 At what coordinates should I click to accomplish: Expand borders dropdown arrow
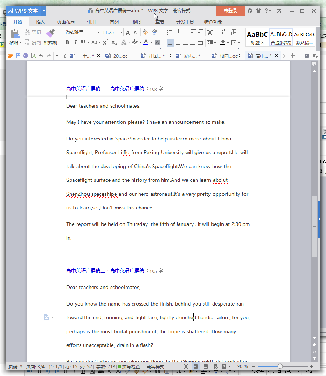pos(239,43)
